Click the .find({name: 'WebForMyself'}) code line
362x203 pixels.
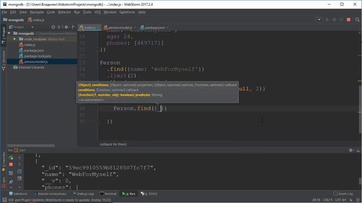[x=156, y=69]
